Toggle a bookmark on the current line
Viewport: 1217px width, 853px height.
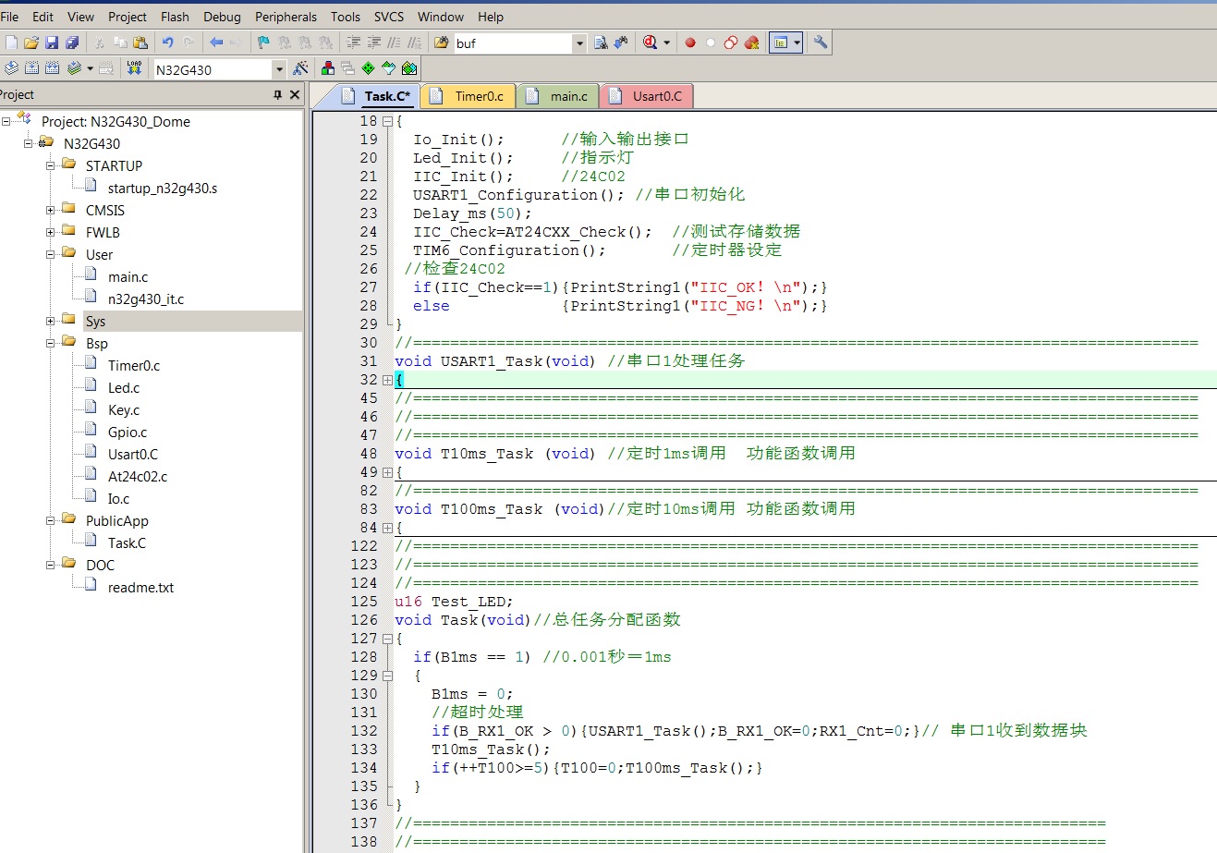(263, 43)
